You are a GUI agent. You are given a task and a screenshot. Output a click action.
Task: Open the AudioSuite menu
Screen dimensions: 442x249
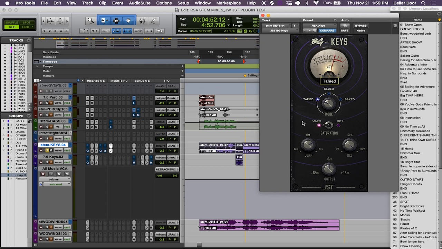(x=140, y=3)
